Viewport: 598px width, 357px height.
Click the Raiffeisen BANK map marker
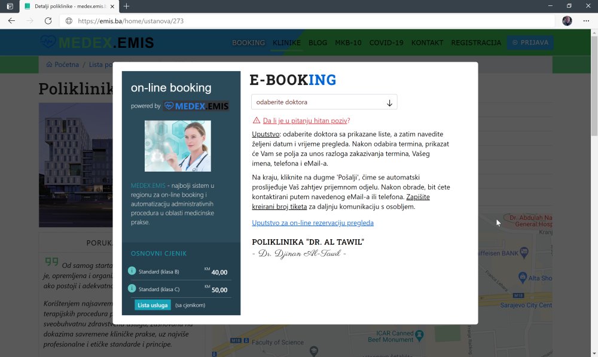click(524, 252)
